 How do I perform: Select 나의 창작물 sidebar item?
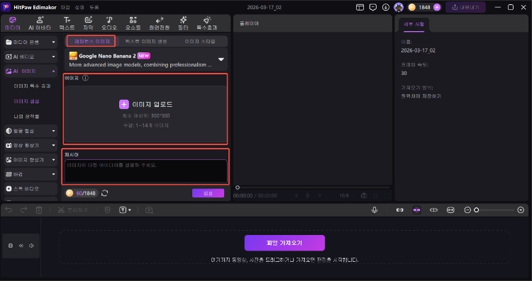(27, 116)
